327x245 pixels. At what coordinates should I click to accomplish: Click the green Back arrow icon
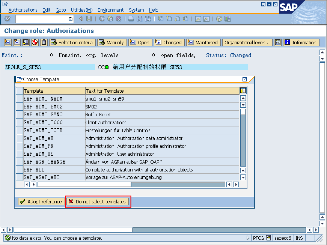tap(102, 19)
